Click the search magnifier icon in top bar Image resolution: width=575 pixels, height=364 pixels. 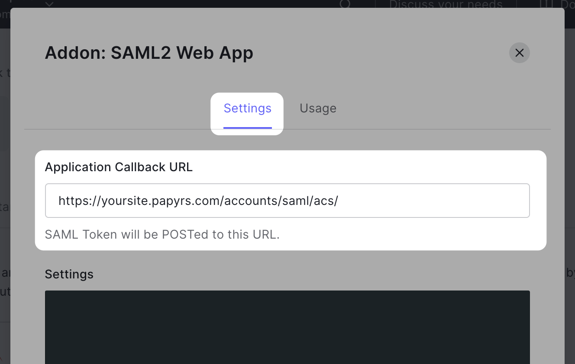[345, 4]
